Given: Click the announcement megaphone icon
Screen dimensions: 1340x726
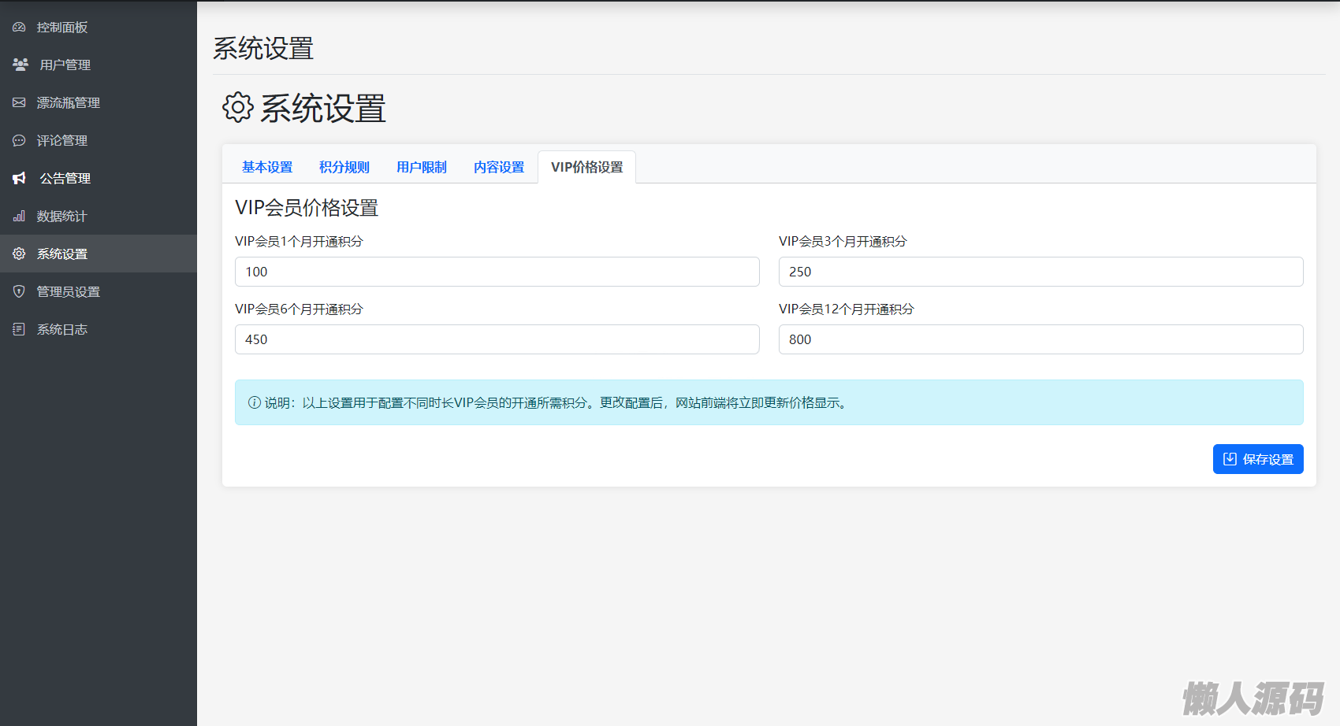Looking at the screenshot, I should (x=20, y=178).
